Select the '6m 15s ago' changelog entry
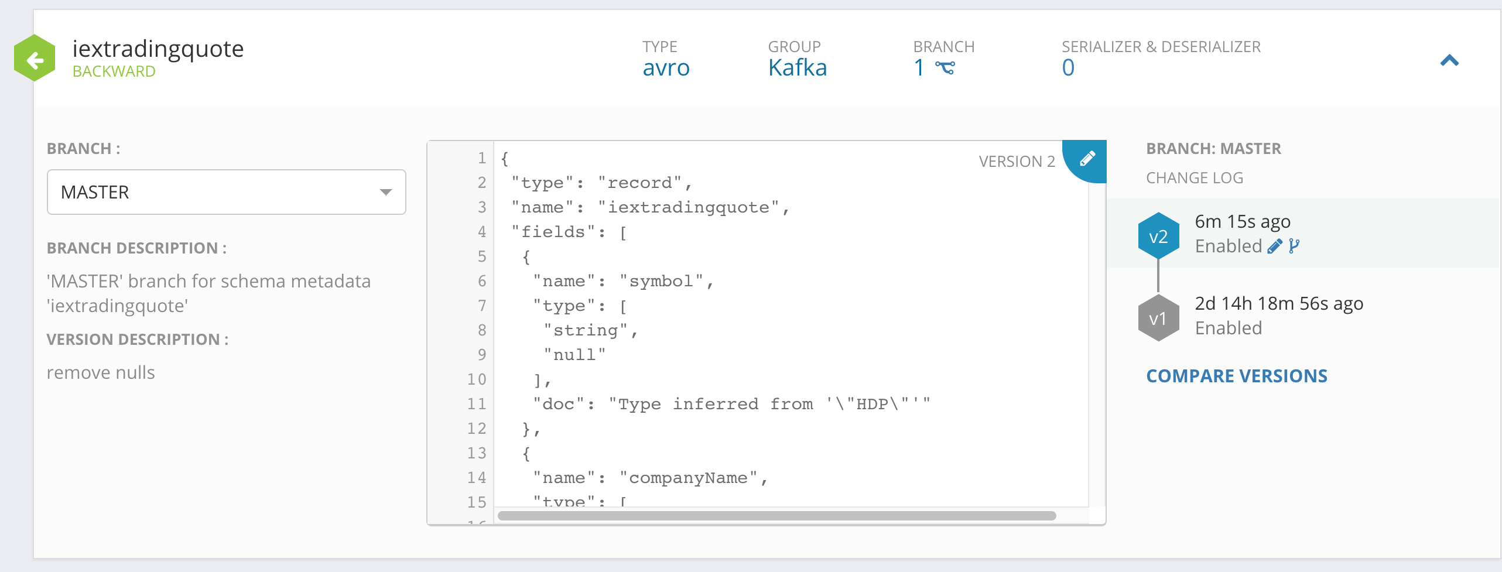This screenshot has width=1502, height=572. (x=1242, y=222)
